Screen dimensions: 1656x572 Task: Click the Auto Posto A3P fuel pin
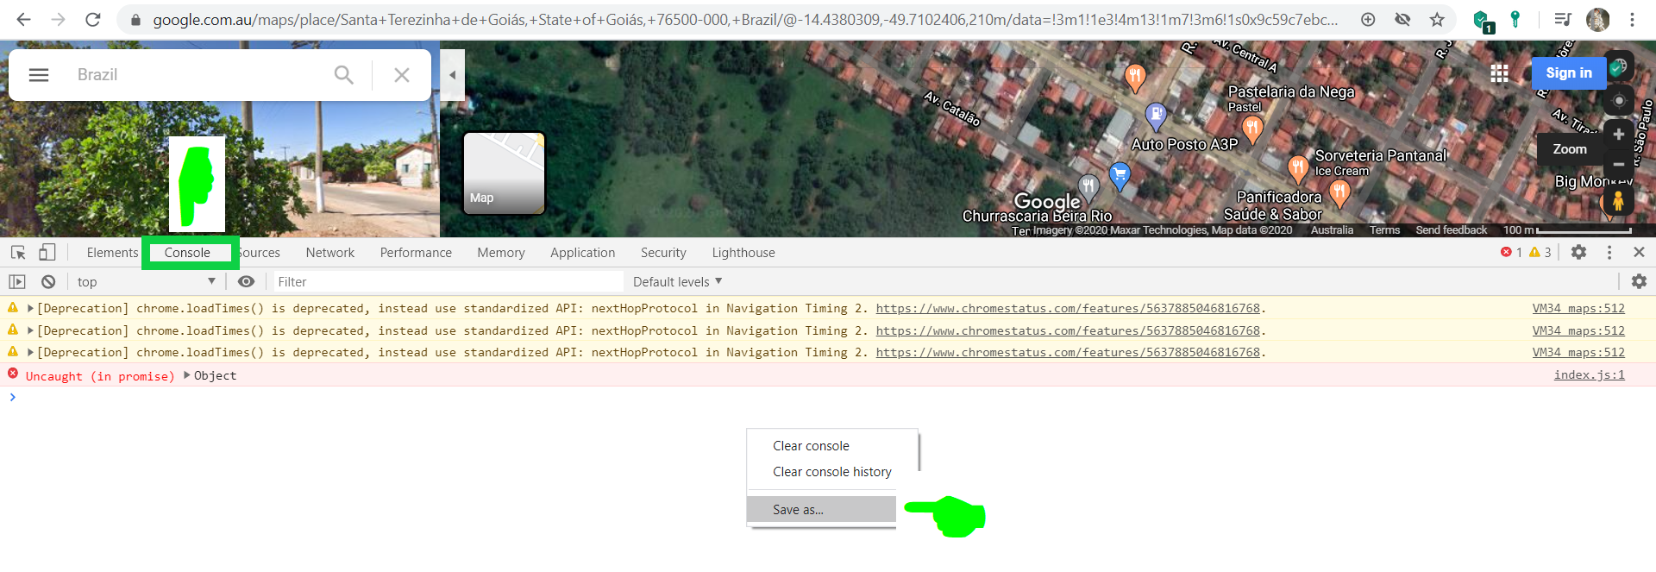[1156, 115]
